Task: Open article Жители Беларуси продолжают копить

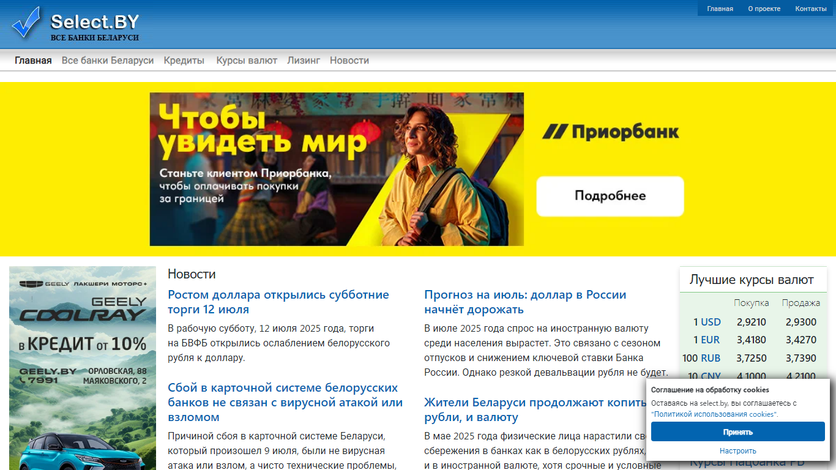Action: [x=536, y=409]
